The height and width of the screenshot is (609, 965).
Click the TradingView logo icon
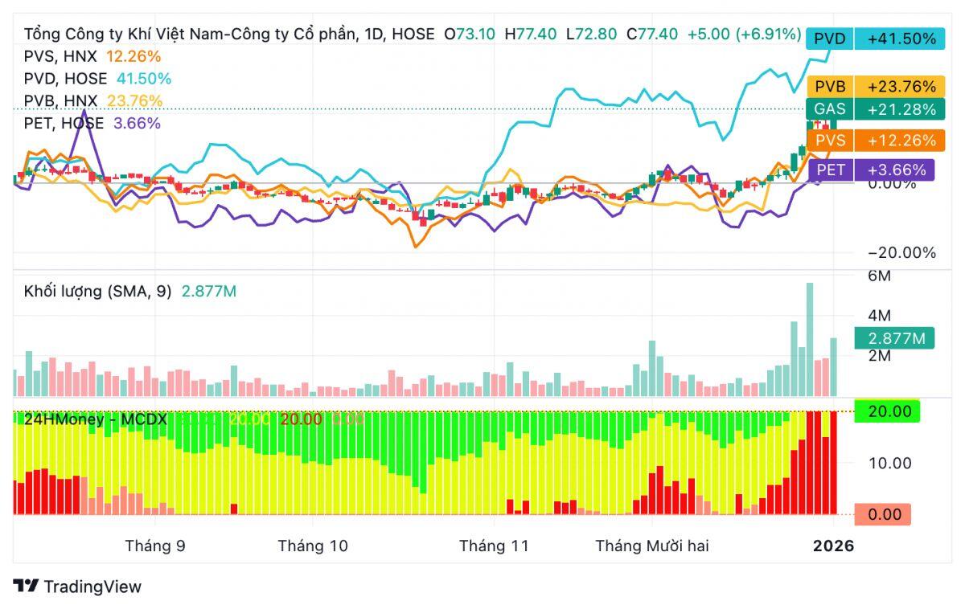[26, 587]
